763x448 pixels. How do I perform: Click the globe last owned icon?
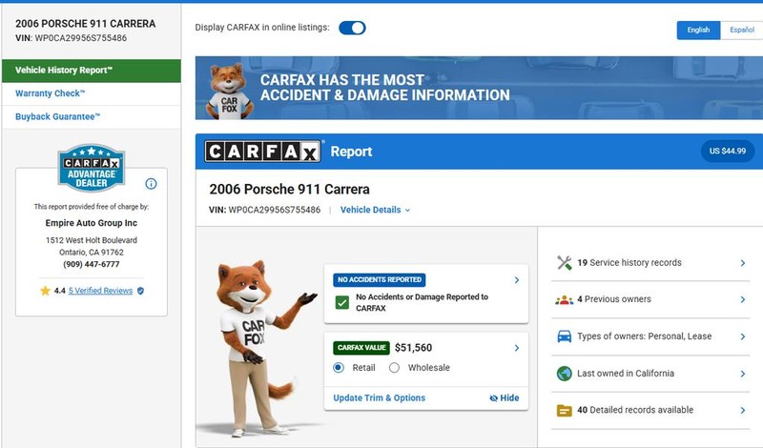click(x=564, y=374)
